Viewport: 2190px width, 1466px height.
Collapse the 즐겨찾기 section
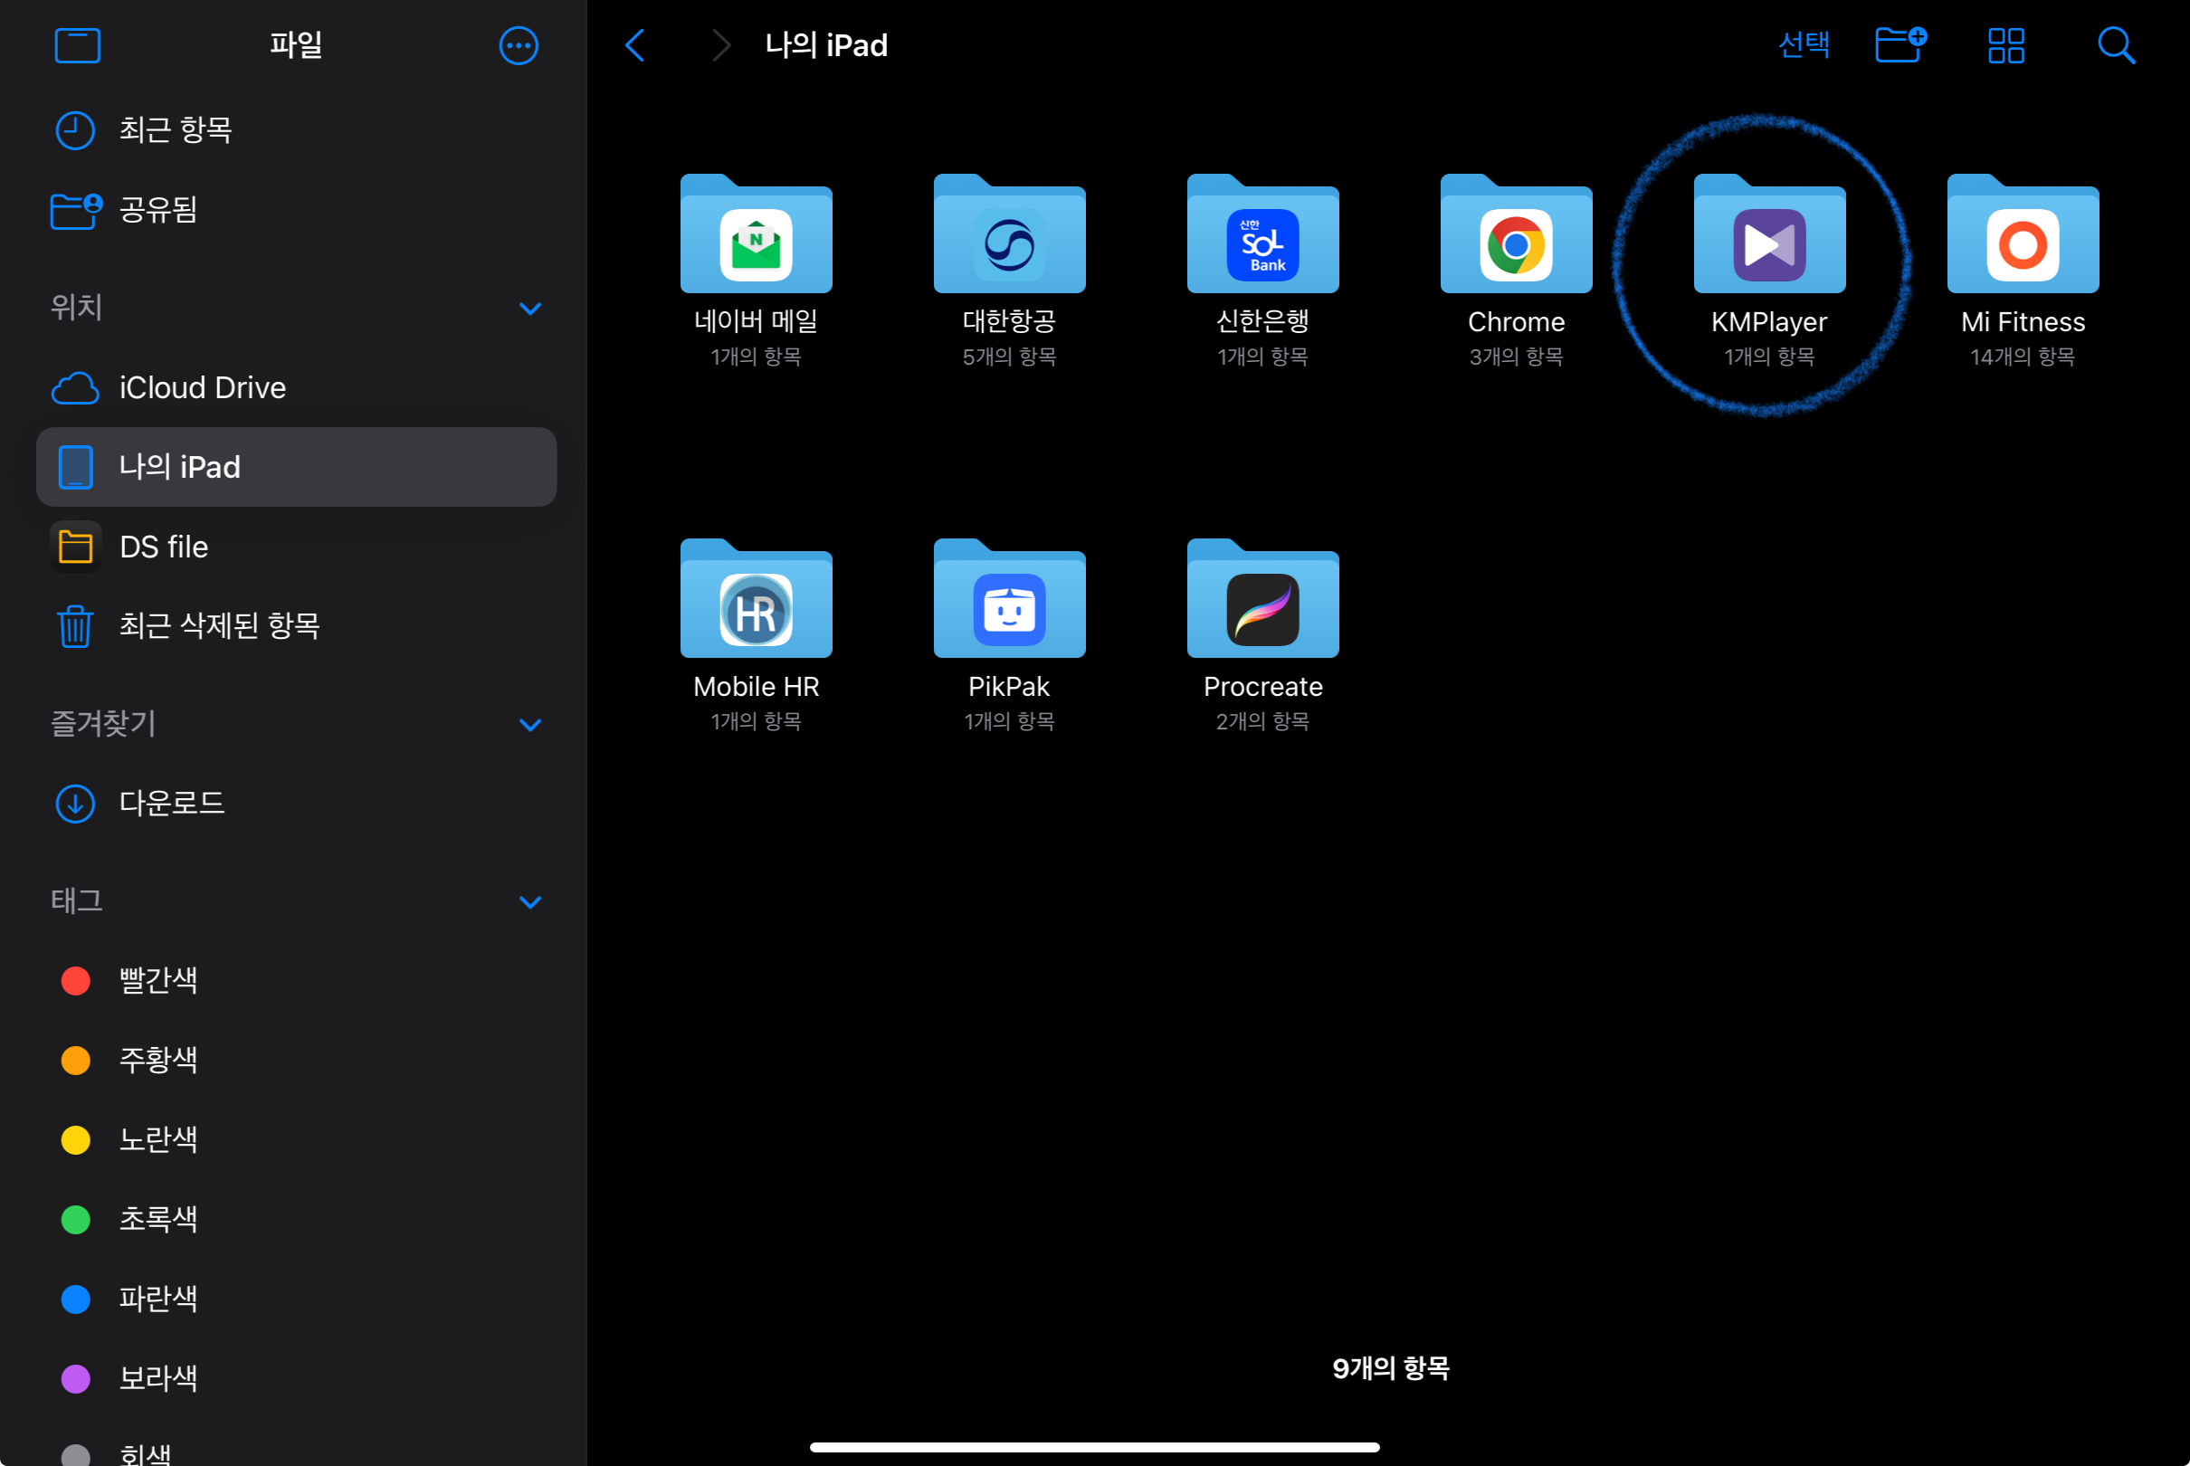(530, 725)
